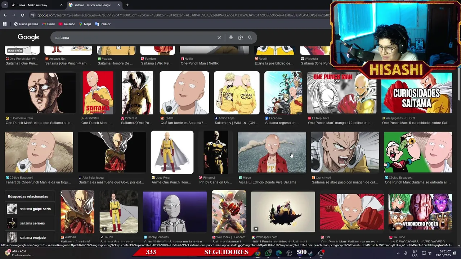Focus the search field containing saitama
Image resolution: width=461 pixels, height=259 pixels.
(x=133, y=37)
